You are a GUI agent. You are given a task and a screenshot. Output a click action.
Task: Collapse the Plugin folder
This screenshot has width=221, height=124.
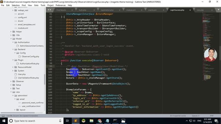(x=13, y=60)
